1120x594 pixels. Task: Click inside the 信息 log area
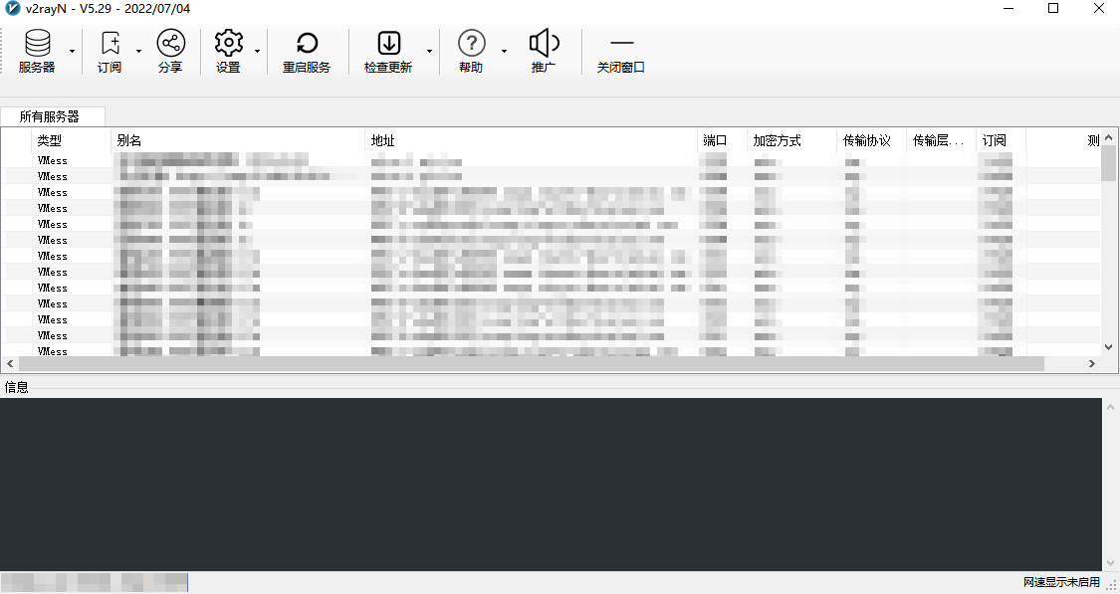[x=550, y=484]
